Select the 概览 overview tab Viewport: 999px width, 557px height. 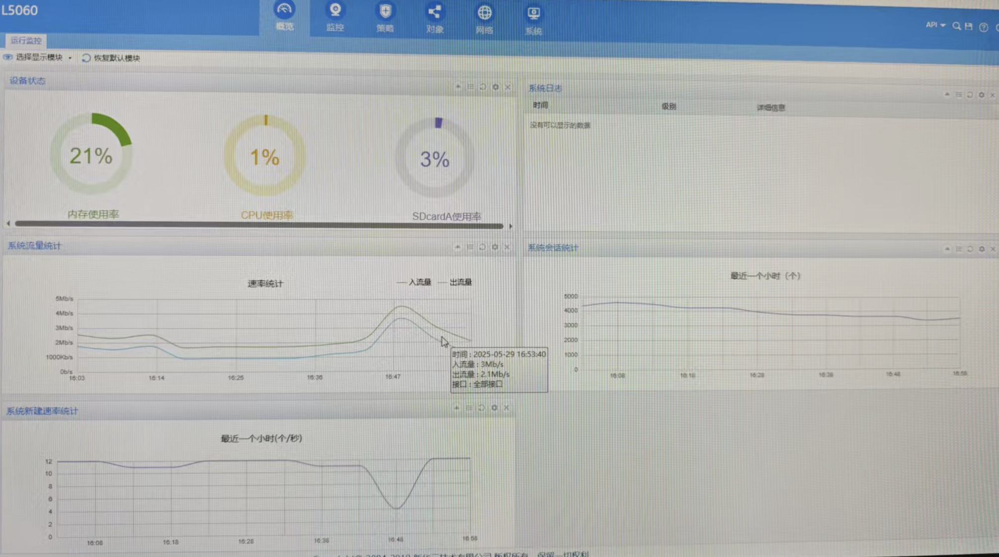point(284,16)
